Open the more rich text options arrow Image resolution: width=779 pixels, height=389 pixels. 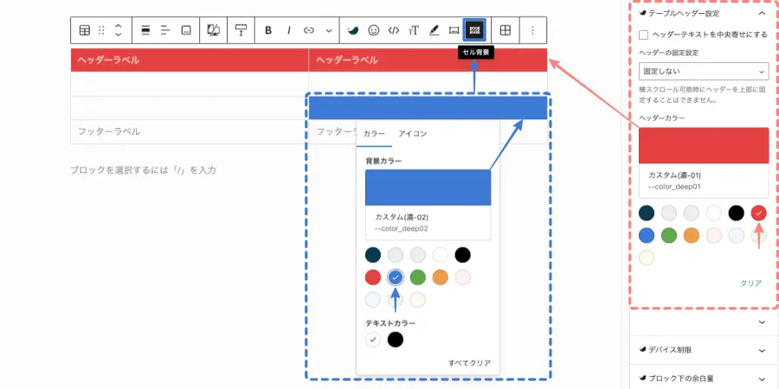(x=329, y=30)
